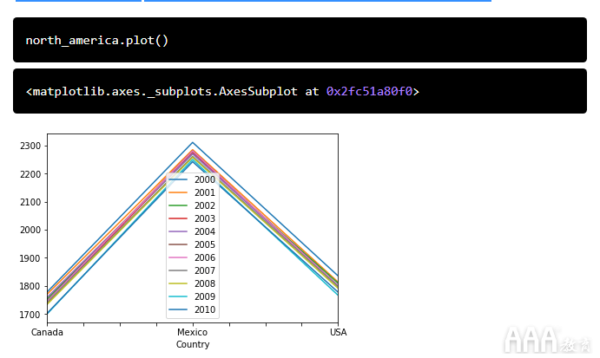Click the Mexico x-axis label
This screenshot has width=600, height=358.
pos(192,332)
